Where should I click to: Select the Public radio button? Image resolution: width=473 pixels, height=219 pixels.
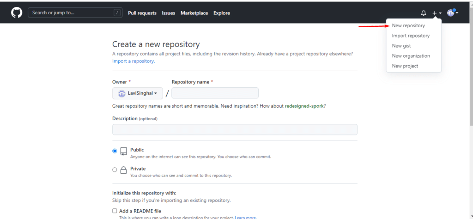pos(115,151)
